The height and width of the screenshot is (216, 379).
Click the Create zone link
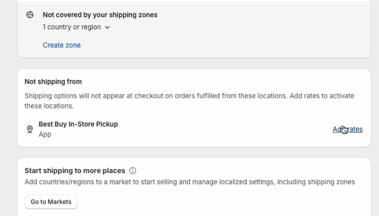point(62,45)
